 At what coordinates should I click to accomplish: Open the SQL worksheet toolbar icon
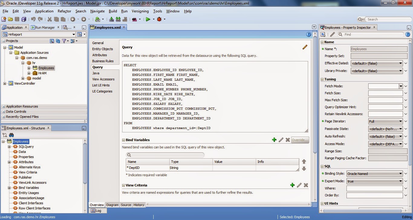point(98,19)
